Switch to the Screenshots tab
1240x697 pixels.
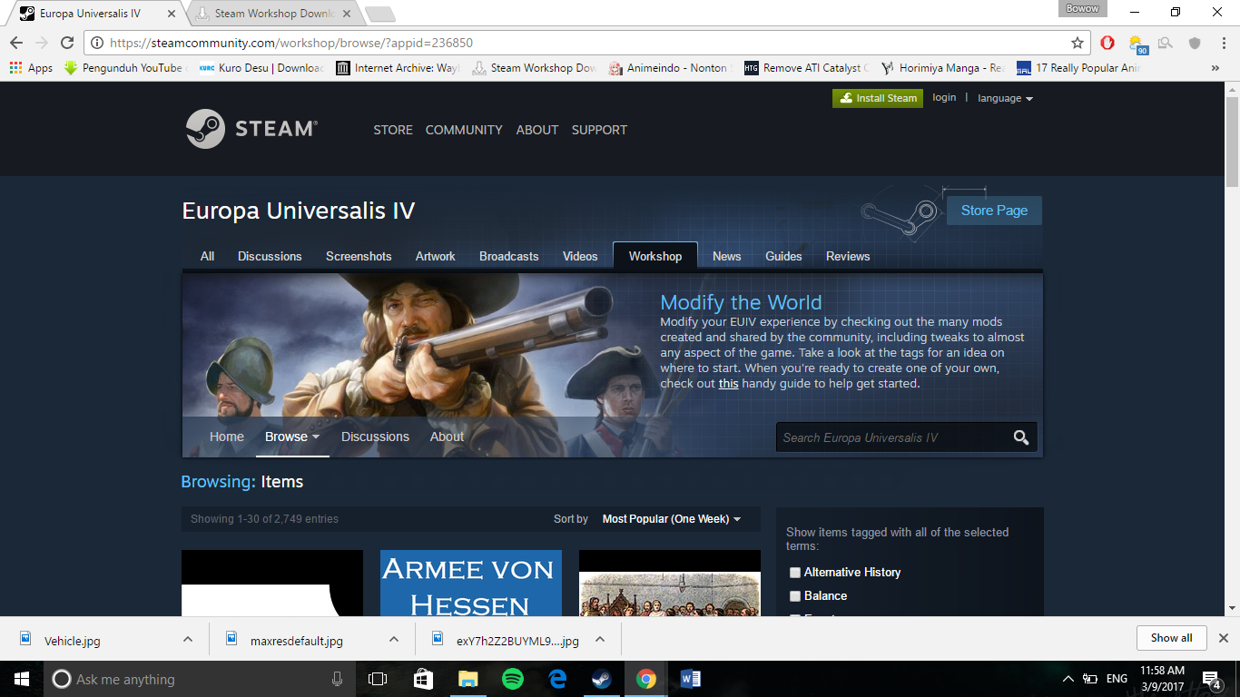[x=359, y=256]
